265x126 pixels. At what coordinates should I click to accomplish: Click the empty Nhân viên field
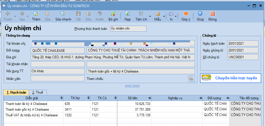pyautogui.click(x=58, y=79)
